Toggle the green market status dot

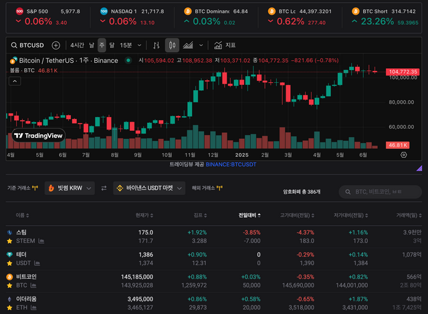point(128,60)
